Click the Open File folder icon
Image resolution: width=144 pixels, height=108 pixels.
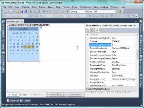pyautogui.click(x=17, y=11)
